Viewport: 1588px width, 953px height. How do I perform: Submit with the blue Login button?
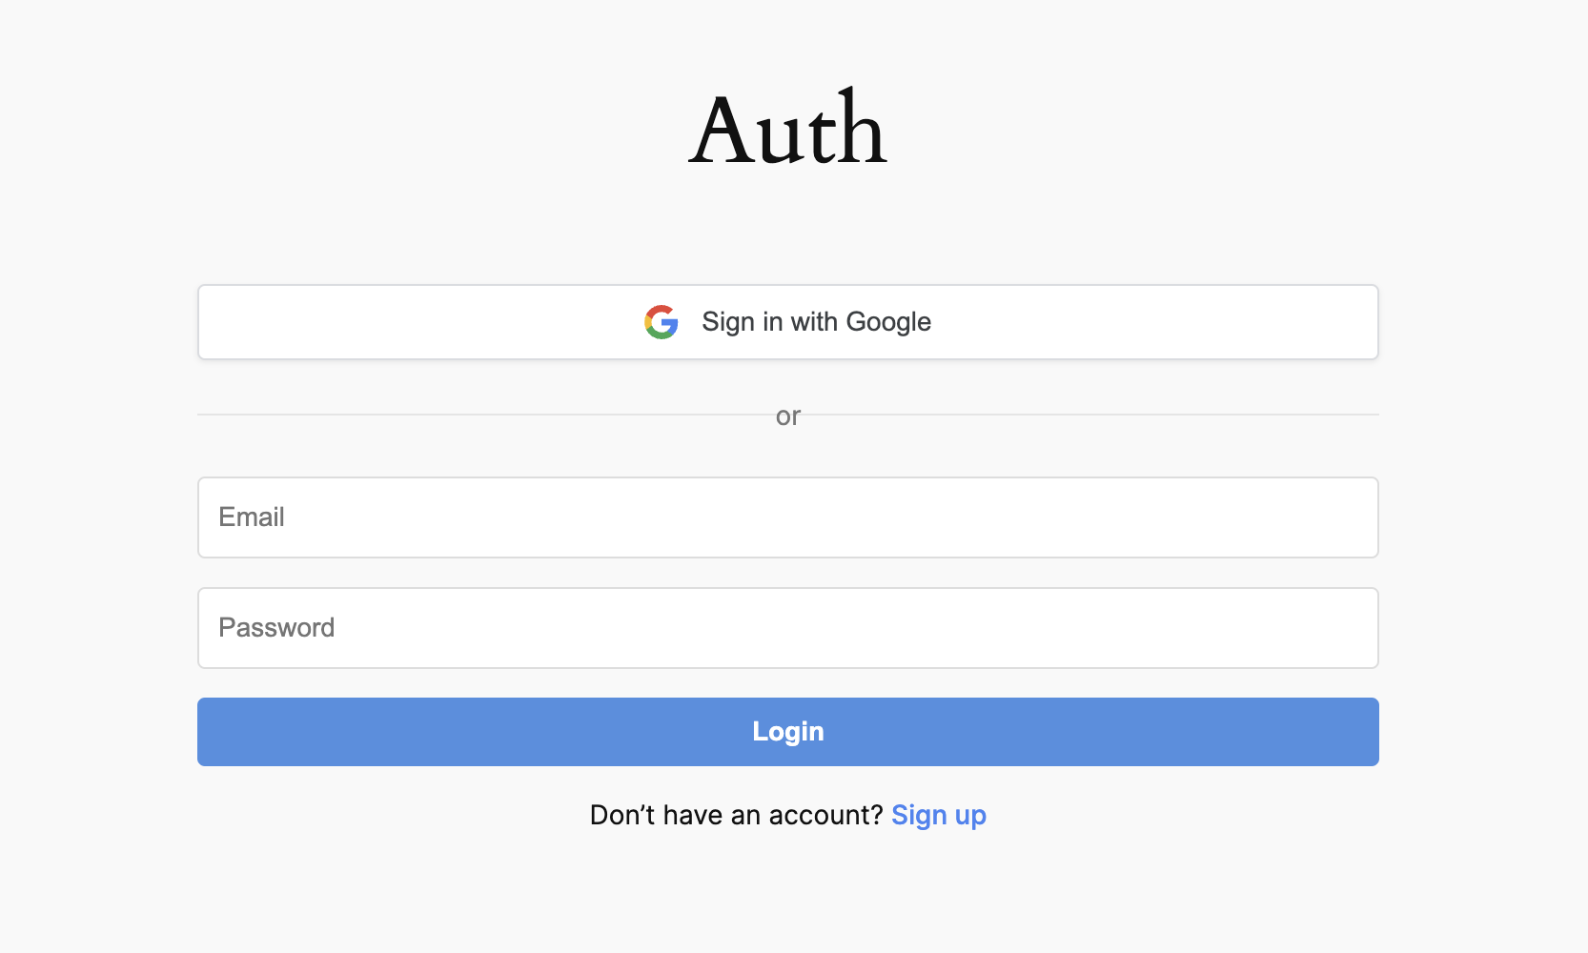pos(787,732)
